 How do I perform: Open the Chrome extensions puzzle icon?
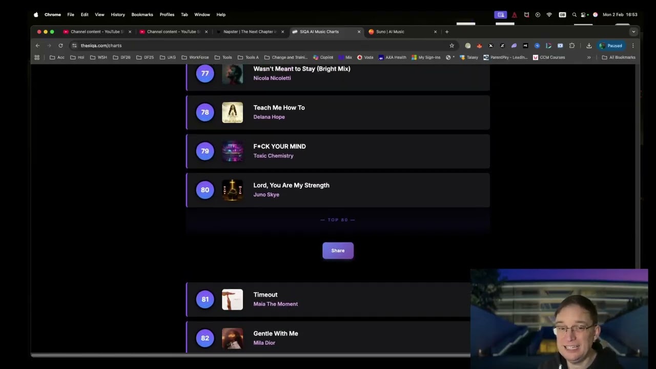pos(572,46)
